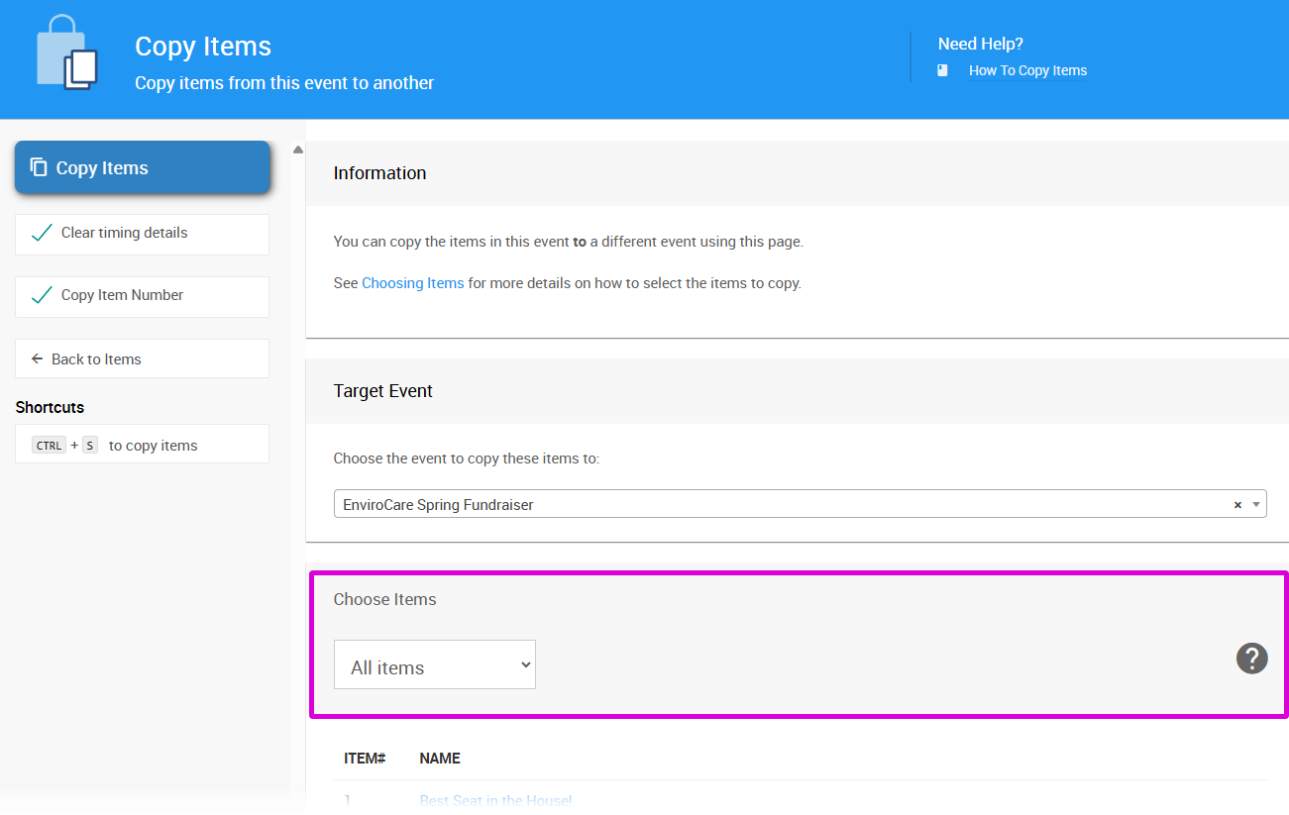Click the book icon beside How To Copy Items

(x=943, y=70)
